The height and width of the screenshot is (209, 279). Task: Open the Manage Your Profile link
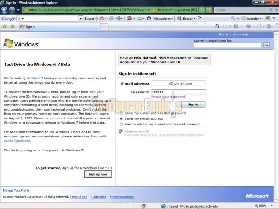(x=16, y=190)
